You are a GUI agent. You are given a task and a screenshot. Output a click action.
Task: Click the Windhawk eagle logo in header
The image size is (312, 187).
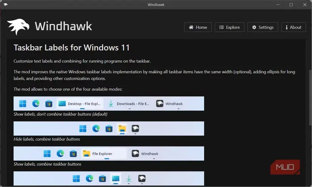pos(18,26)
